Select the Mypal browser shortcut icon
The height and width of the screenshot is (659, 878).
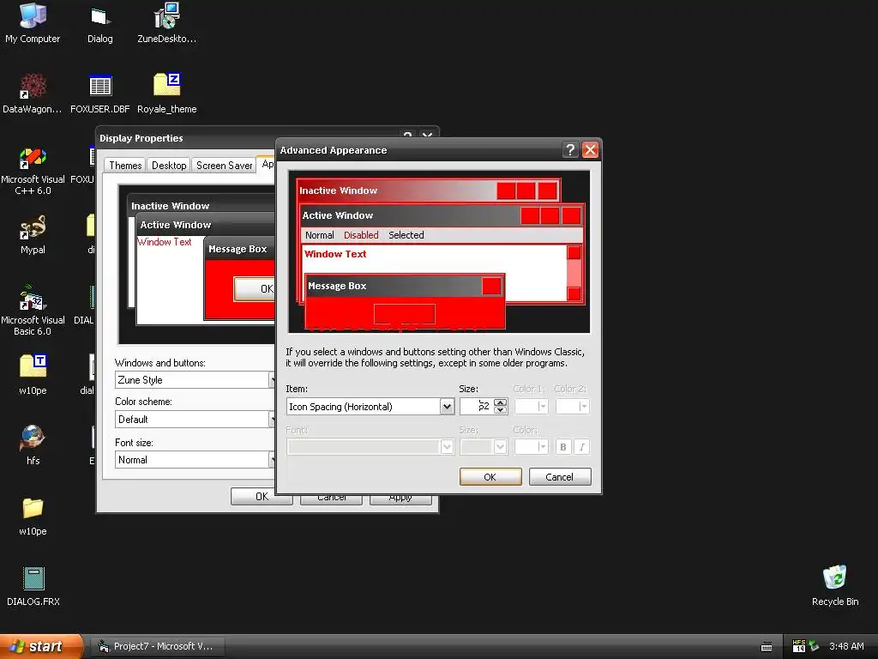click(x=33, y=234)
